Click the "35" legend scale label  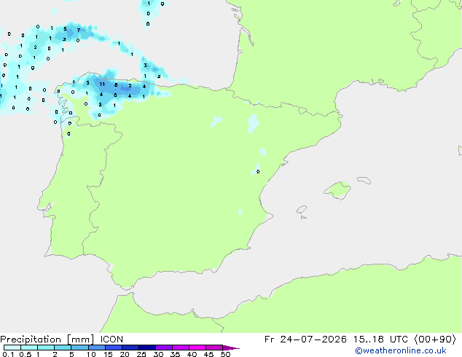coord(175,354)
